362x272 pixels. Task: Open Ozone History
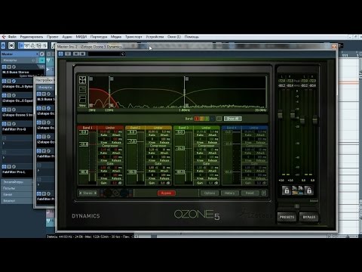(229, 193)
